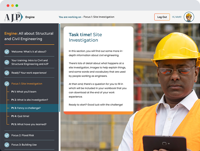Expand the Focus 2: Flood Risk section

pyautogui.click(x=23, y=135)
